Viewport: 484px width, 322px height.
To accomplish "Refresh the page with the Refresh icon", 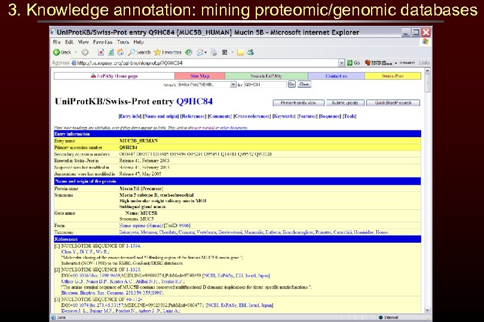I will click(x=111, y=52).
